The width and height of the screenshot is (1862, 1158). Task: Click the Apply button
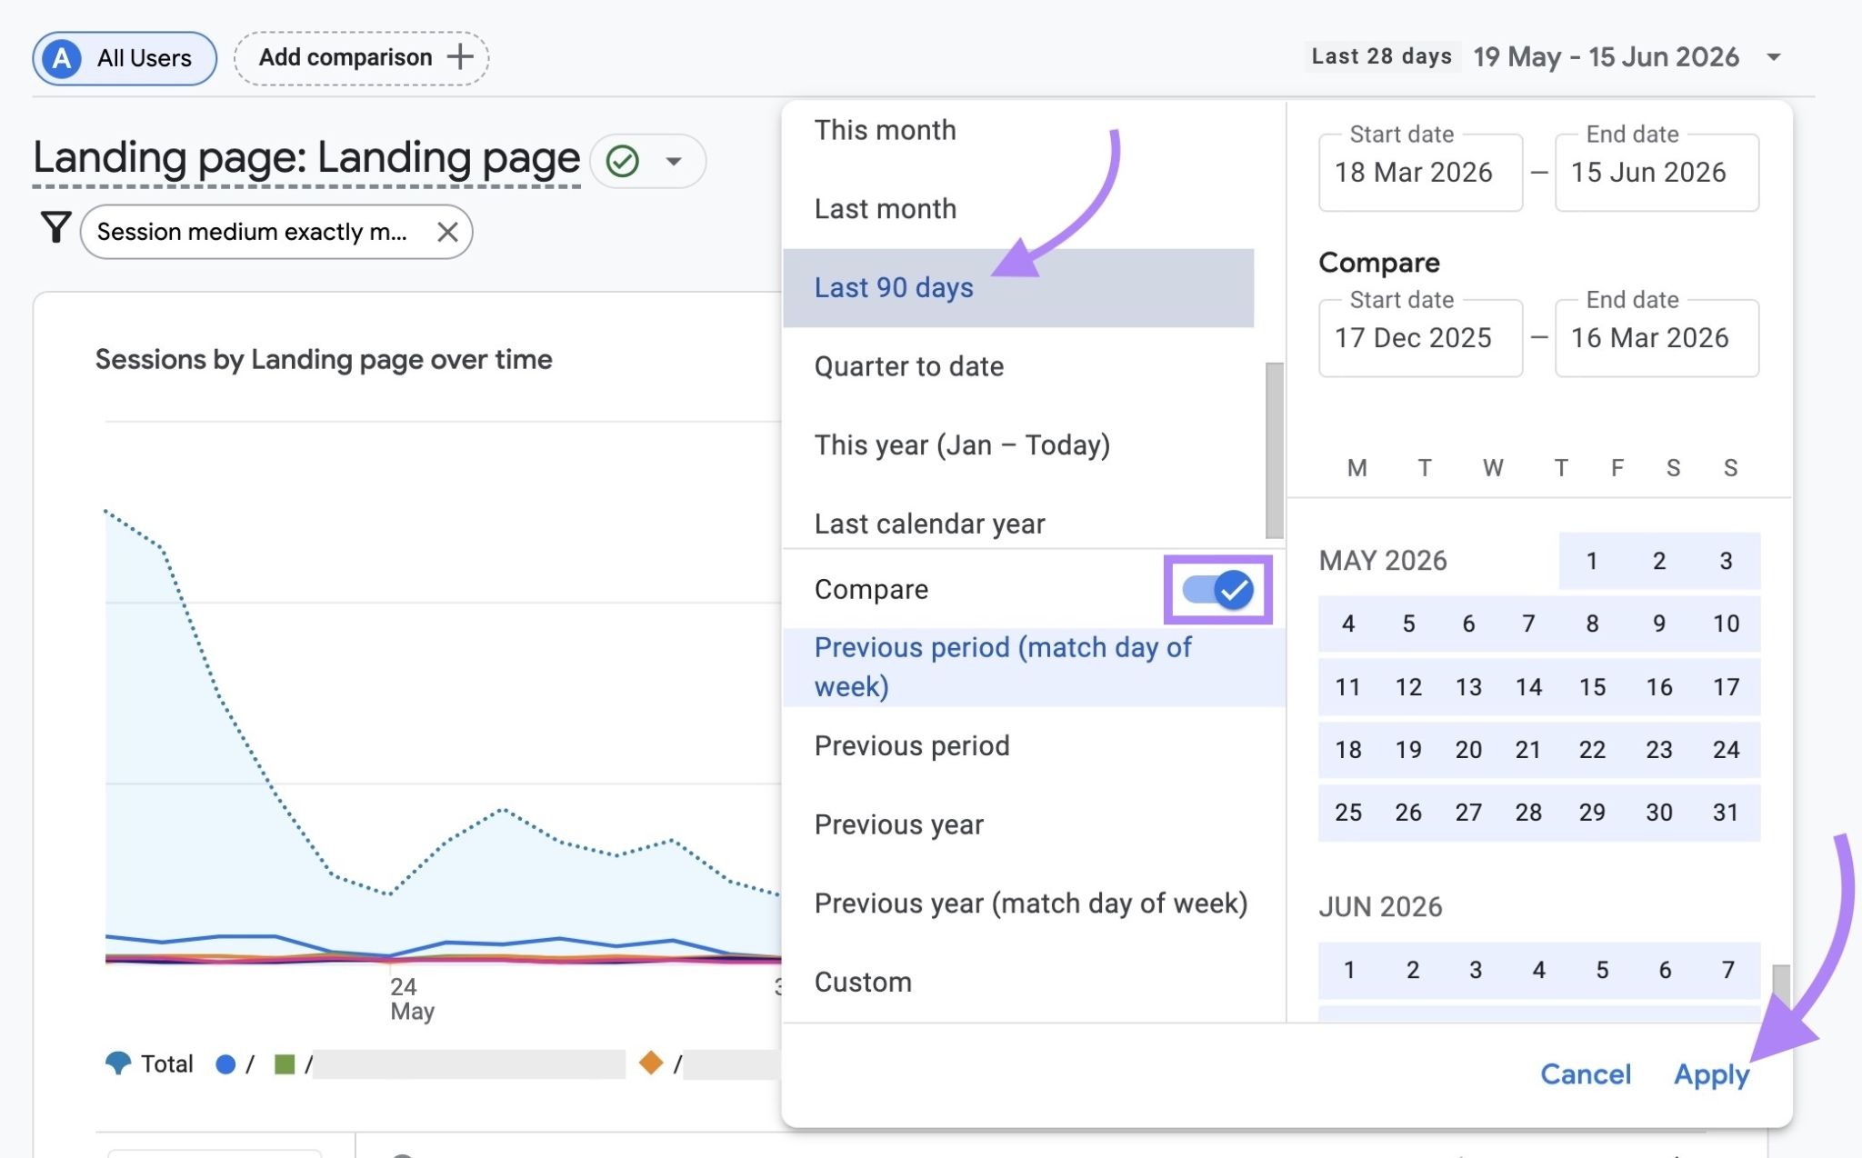click(x=1711, y=1074)
